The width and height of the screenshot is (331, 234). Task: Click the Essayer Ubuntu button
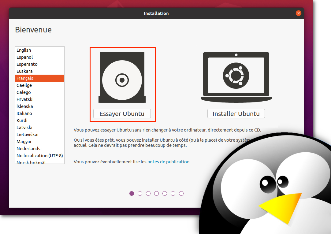pyautogui.click(x=122, y=113)
